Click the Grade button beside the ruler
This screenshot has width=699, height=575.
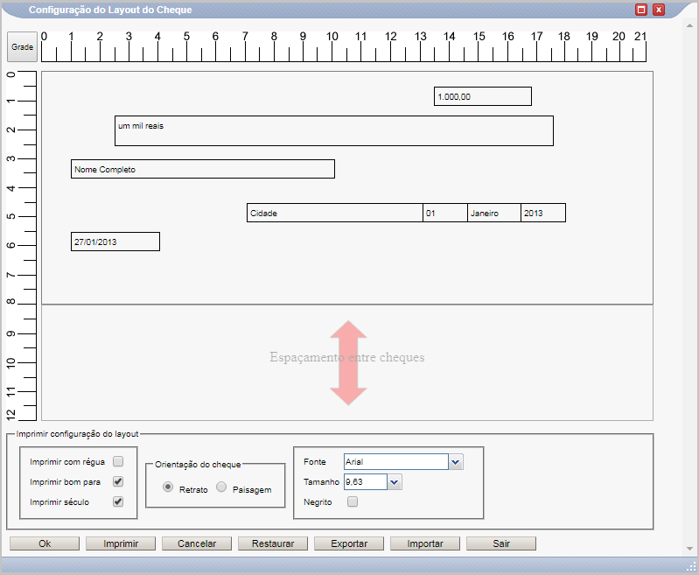pyautogui.click(x=22, y=47)
